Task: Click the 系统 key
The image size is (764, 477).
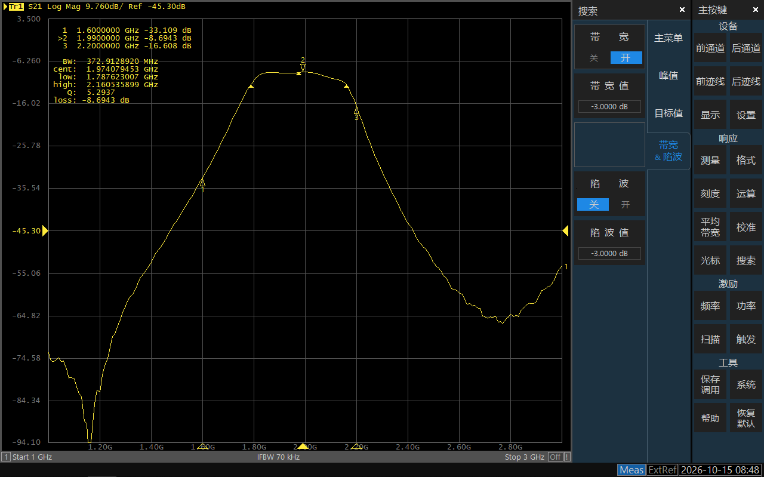Action: click(746, 385)
